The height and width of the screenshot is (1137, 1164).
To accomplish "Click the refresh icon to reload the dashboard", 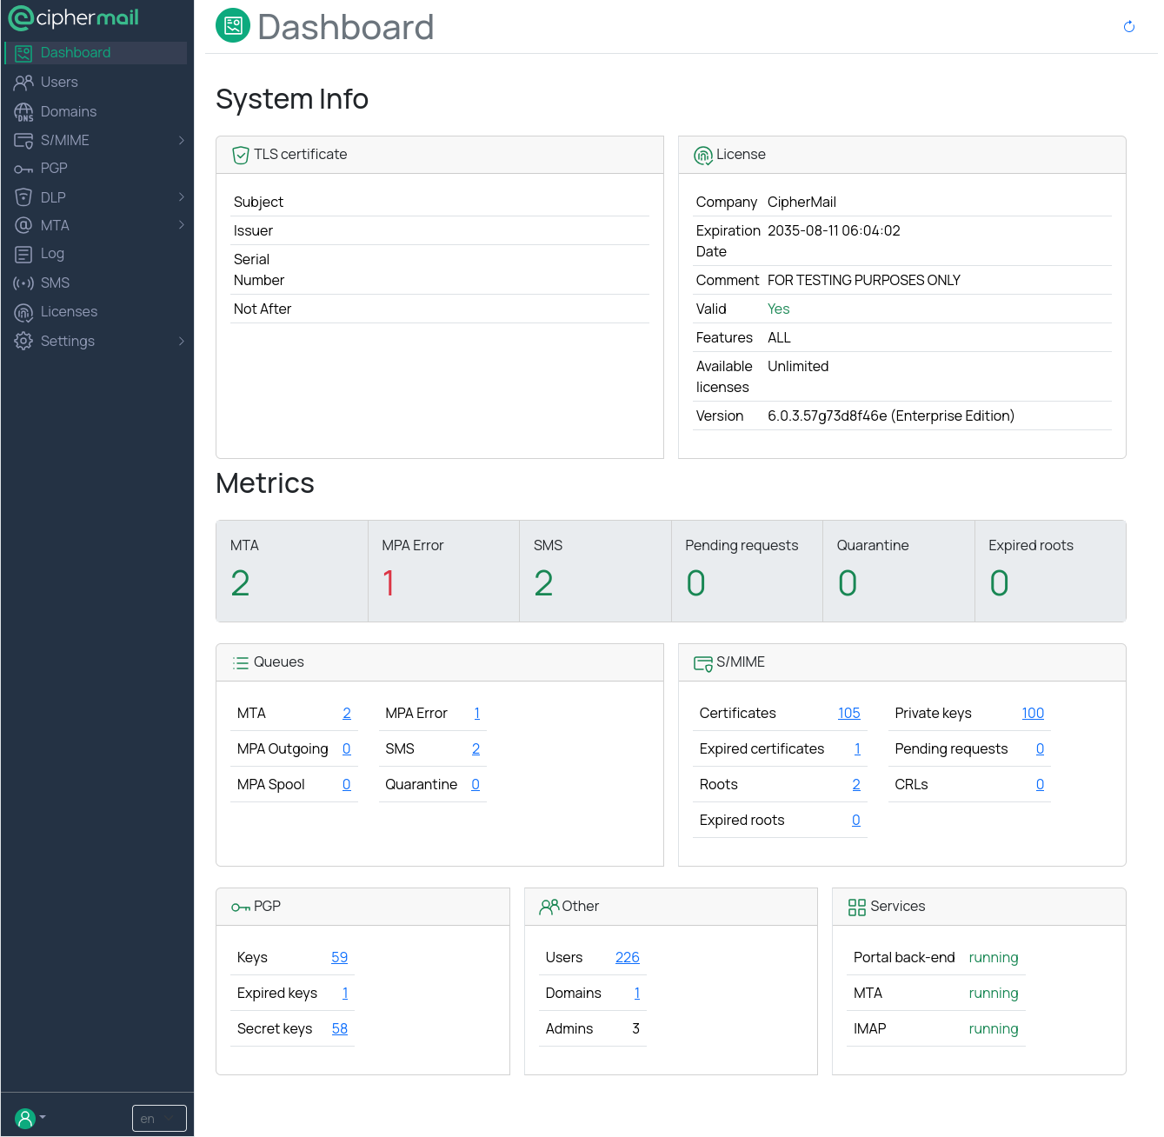I will pos(1128,26).
